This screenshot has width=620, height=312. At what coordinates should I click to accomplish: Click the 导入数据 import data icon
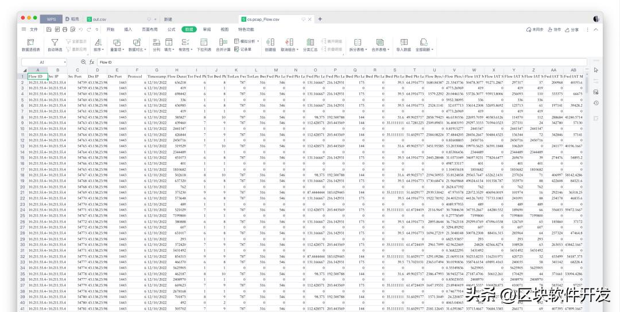(404, 43)
